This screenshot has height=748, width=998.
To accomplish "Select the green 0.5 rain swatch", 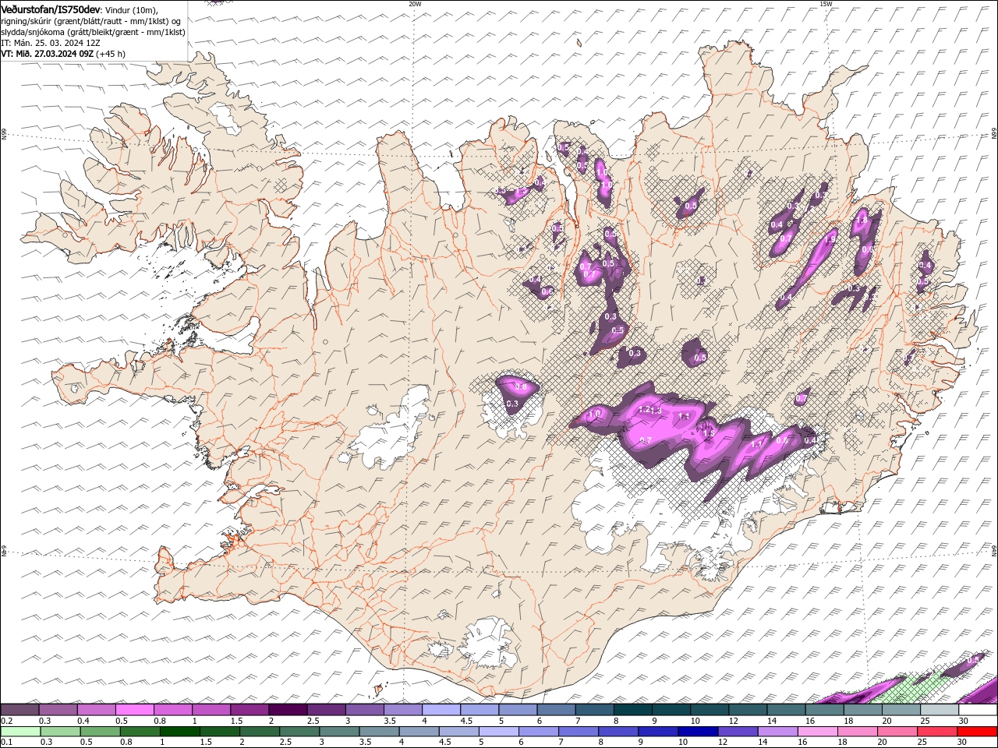I will tap(100, 732).
